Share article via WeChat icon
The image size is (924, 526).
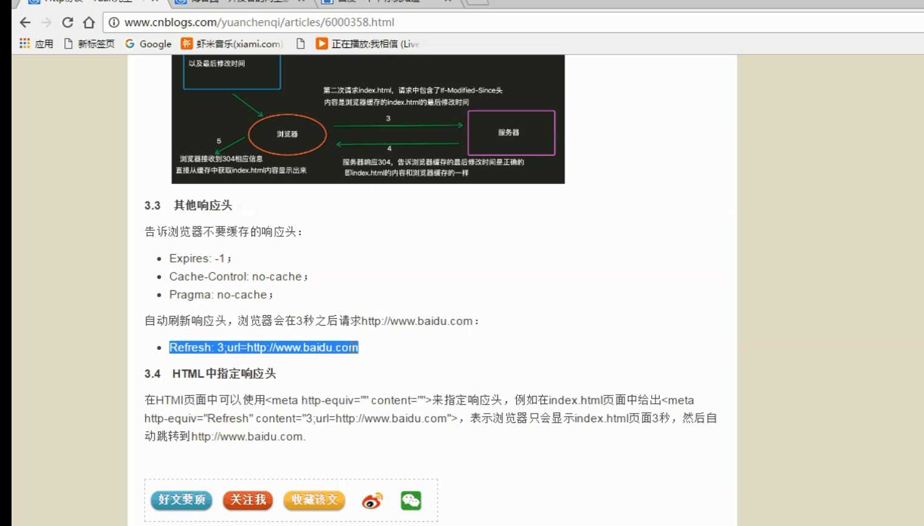[x=411, y=500]
